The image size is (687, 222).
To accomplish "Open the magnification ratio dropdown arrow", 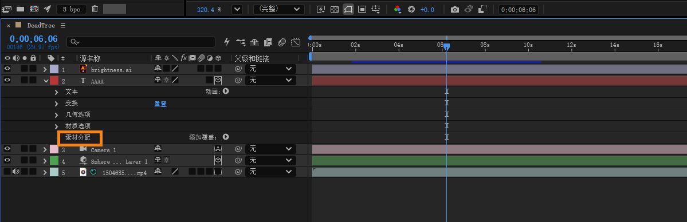I will pyautogui.click(x=237, y=9).
